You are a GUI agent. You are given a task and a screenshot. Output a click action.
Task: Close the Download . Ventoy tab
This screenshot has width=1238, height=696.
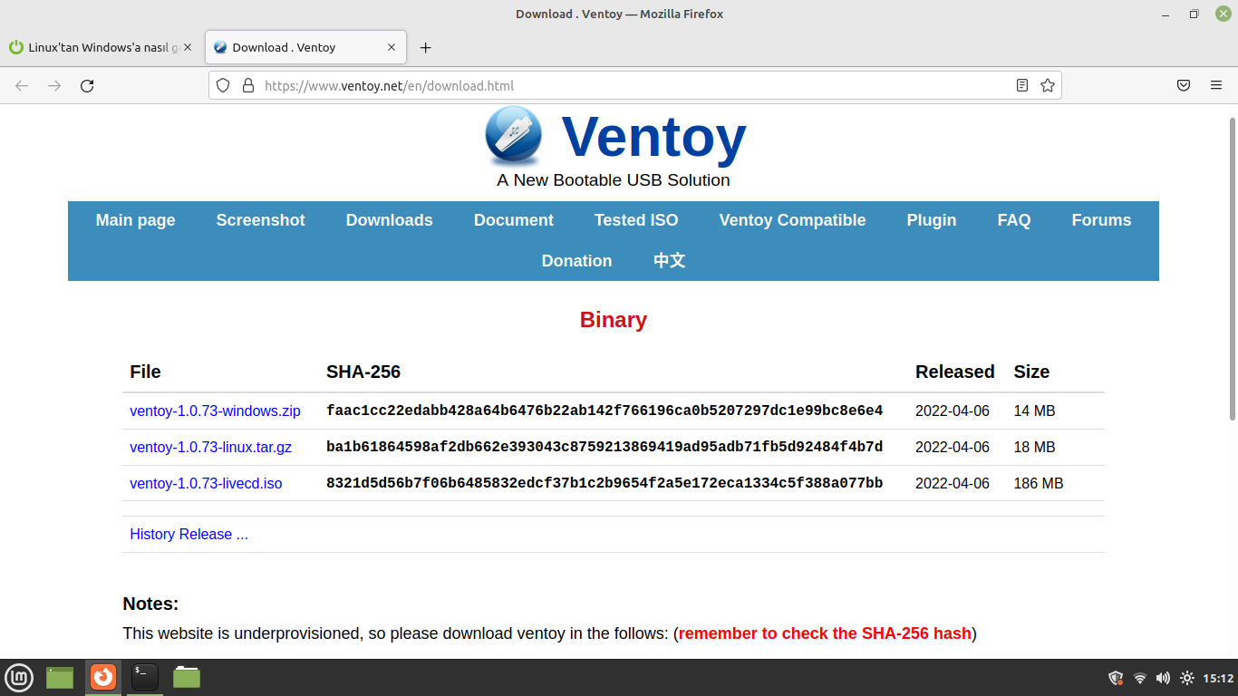(392, 47)
